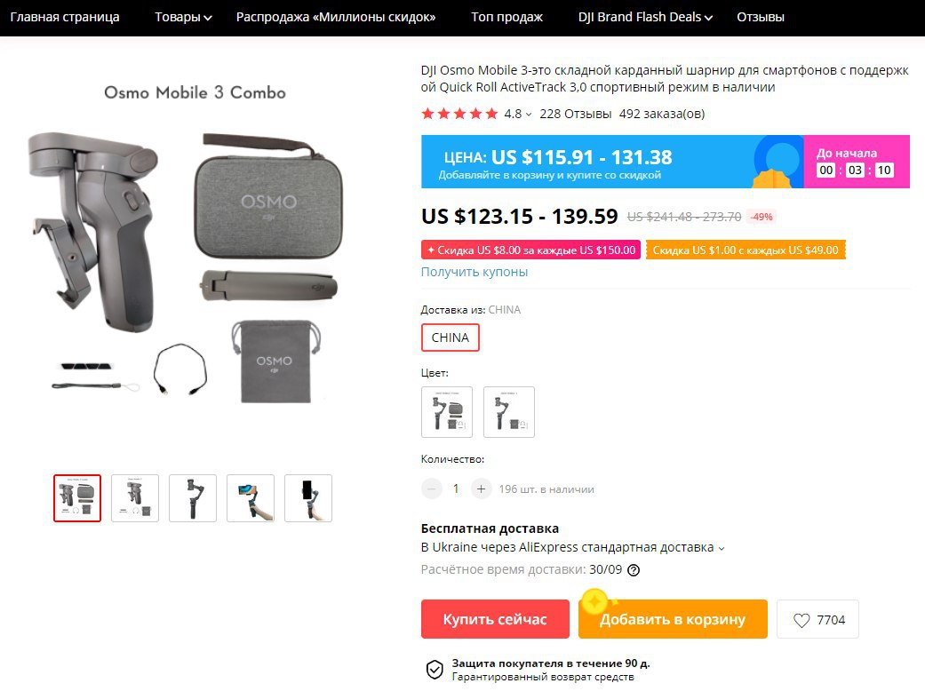Open the Отзывы store menu item

[761, 17]
